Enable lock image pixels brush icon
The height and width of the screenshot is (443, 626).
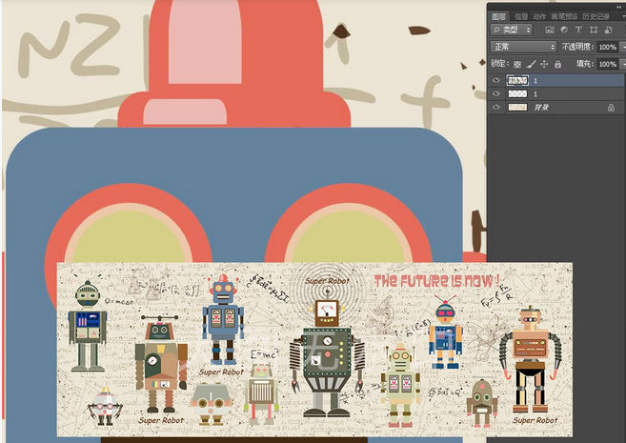pyautogui.click(x=531, y=64)
